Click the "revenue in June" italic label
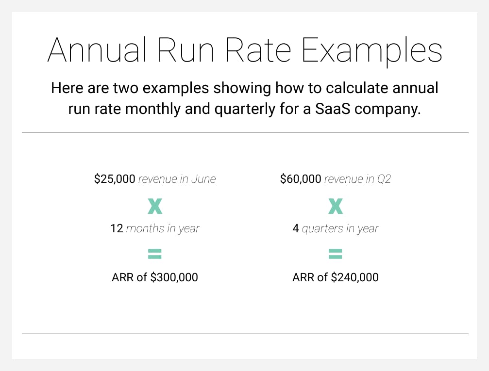 177,179
